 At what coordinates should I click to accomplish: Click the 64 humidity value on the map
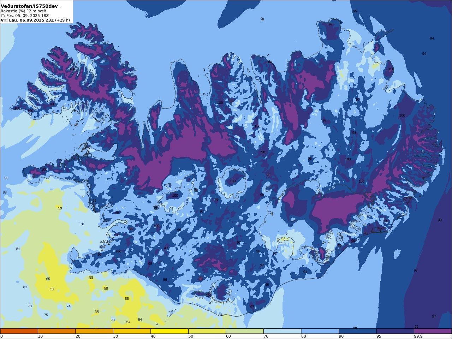(x=140, y=320)
